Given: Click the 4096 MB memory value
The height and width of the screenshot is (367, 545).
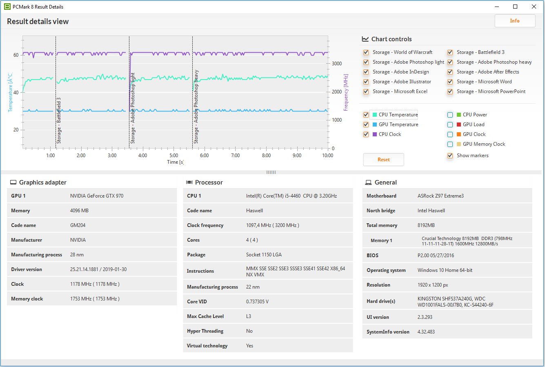Looking at the screenshot, I should click(x=79, y=211).
